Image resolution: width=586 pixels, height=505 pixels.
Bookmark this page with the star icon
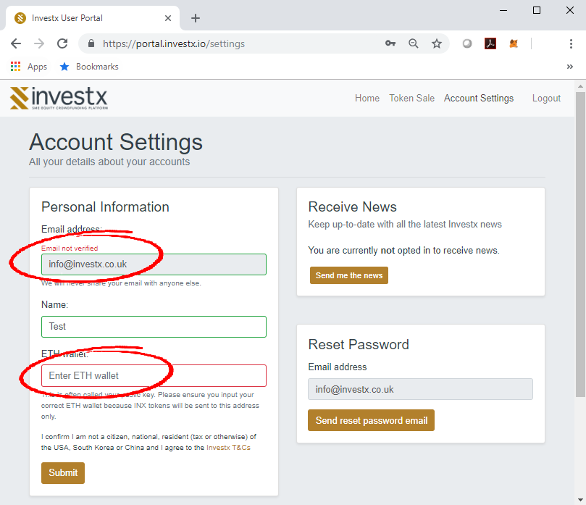437,43
